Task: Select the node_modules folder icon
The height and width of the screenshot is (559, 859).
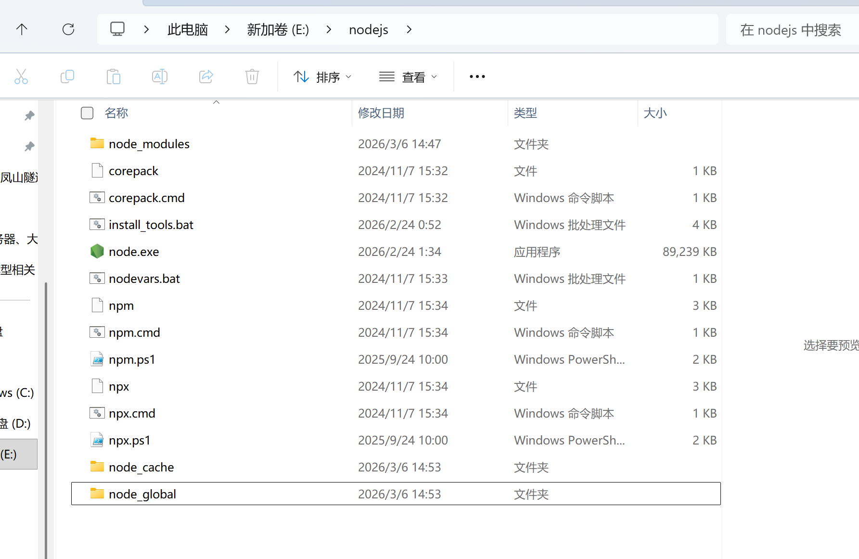Action: pyautogui.click(x=97, y=143)
